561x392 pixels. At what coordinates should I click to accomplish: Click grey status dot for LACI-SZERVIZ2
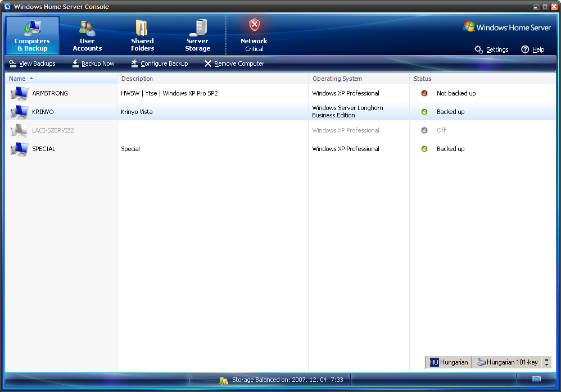(424, 130)
